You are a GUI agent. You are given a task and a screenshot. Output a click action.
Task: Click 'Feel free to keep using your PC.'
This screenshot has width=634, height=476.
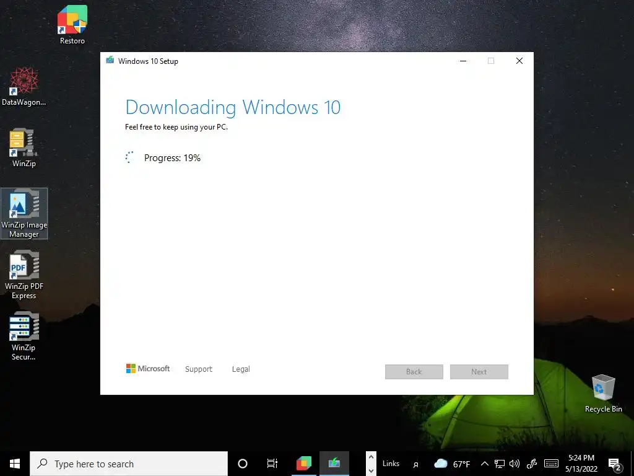pyautogui.click(x=176, y=127)
